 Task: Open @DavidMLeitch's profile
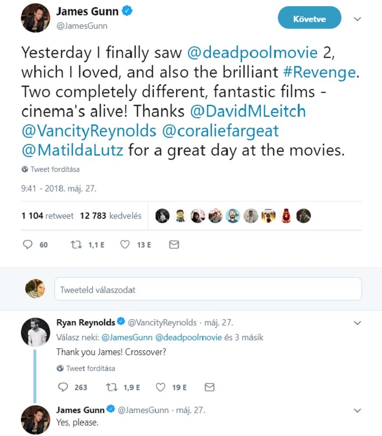(x=249, y=111)
